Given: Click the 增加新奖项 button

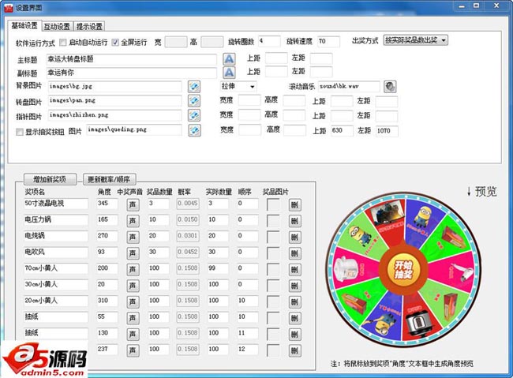Looking at the screenshot, I should pos(50,179).
